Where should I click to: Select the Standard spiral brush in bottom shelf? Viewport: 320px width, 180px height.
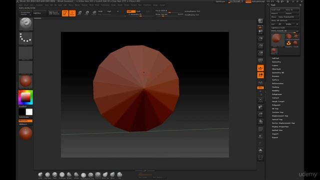pyautogui.click(x=98, y=174)
